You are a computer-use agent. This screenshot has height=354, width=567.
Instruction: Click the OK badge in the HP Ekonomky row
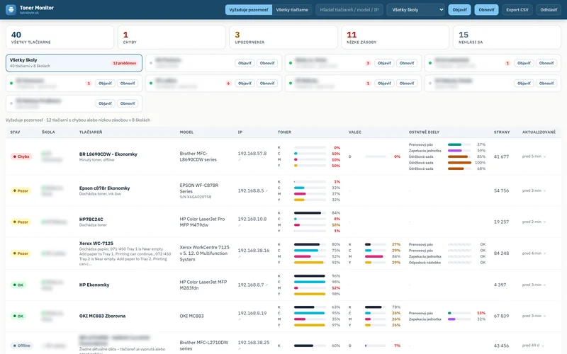[x=18, y=285]
